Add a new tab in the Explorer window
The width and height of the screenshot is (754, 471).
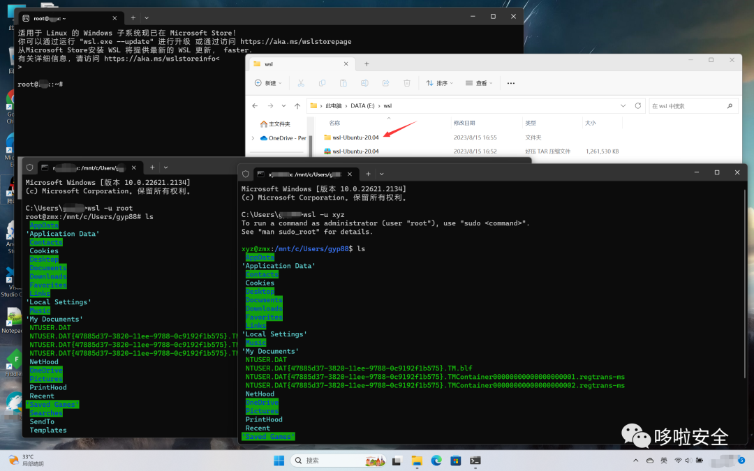(x=367, y=64)
